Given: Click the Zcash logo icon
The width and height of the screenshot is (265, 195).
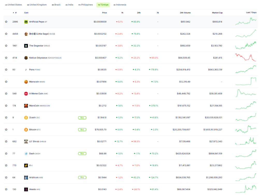Looking at the screenshot, I should point(26,117).
